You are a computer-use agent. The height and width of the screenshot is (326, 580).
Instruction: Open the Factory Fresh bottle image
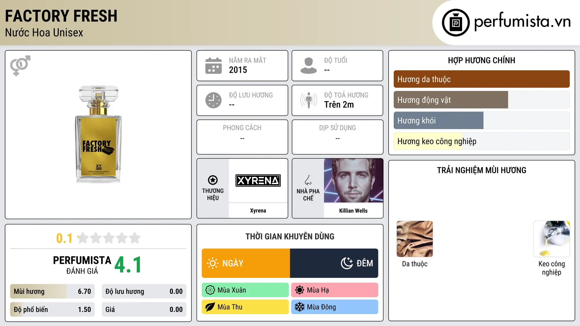tap(98, 134)
